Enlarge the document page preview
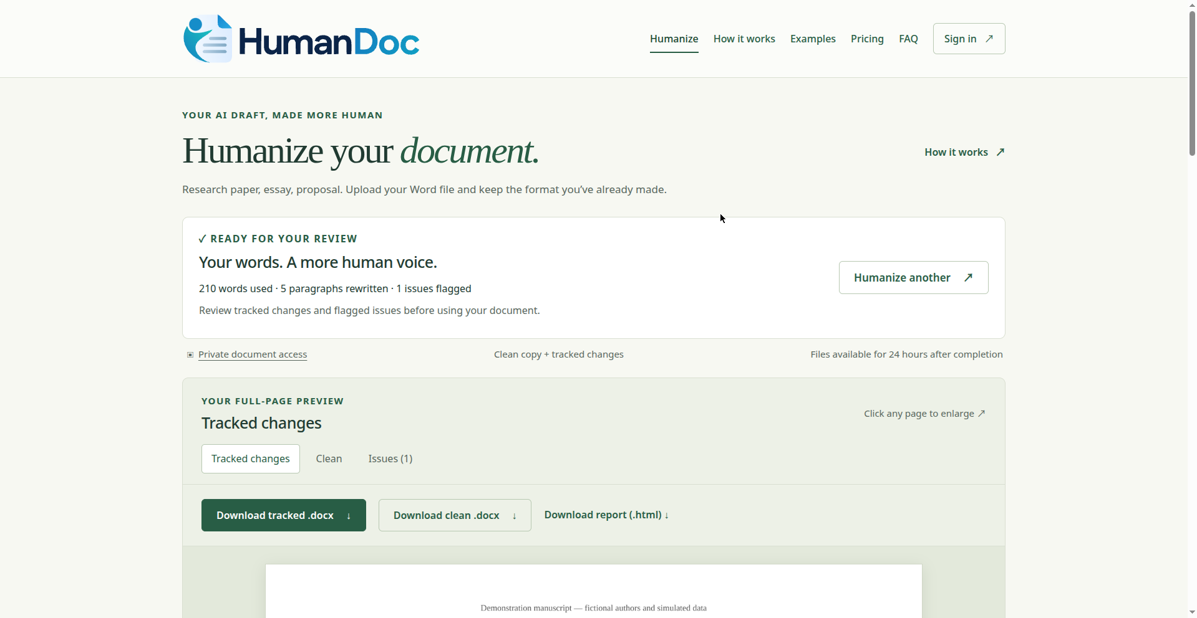1197x618 pixels. [593, 591]
